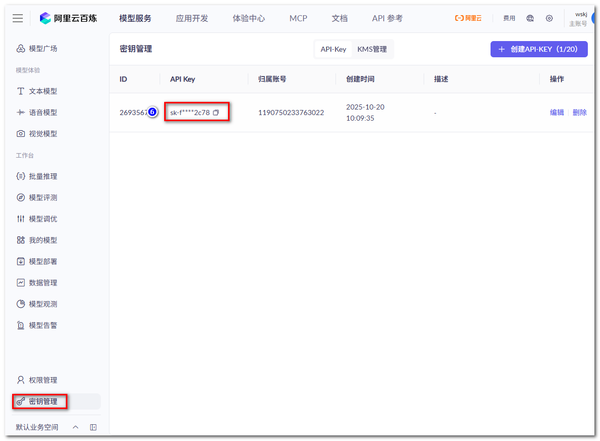Open 权限管理 in the sidebar
Screen dimensions: 600x441
pyautogui.click(x=43, y=380)
